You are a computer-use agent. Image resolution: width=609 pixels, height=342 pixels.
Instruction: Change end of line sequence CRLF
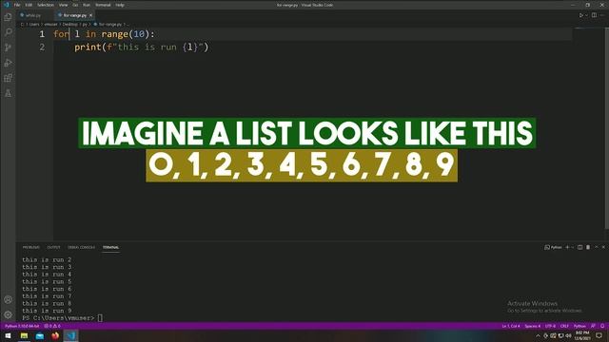click(564, 326)
